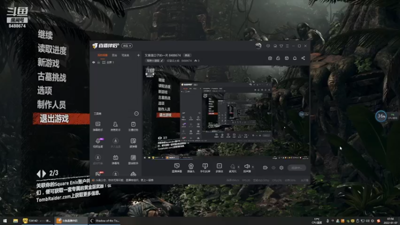Toggle the preview eye icon in bottom bar

coord(273,167)
